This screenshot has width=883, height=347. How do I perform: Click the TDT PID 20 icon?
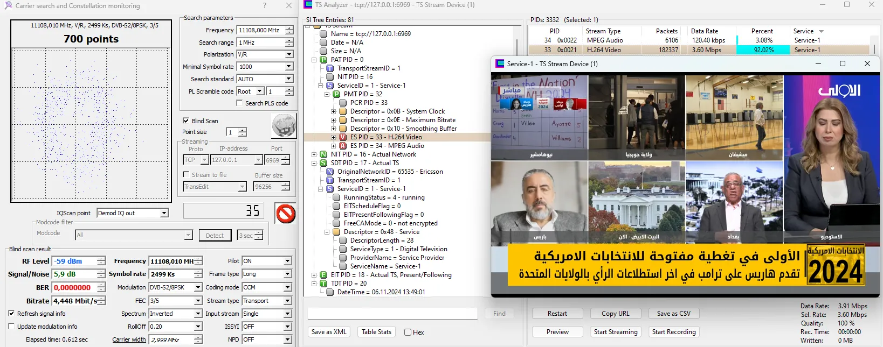pos(323,284)
